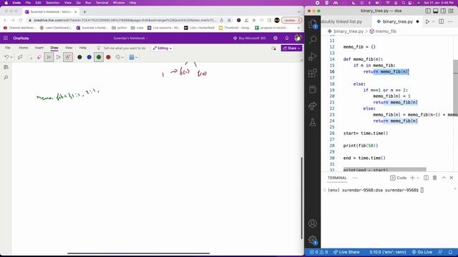Add a new terminal with plus
Image resolution: width=458 pixels, height=257 pixels.
pos(412,178)
